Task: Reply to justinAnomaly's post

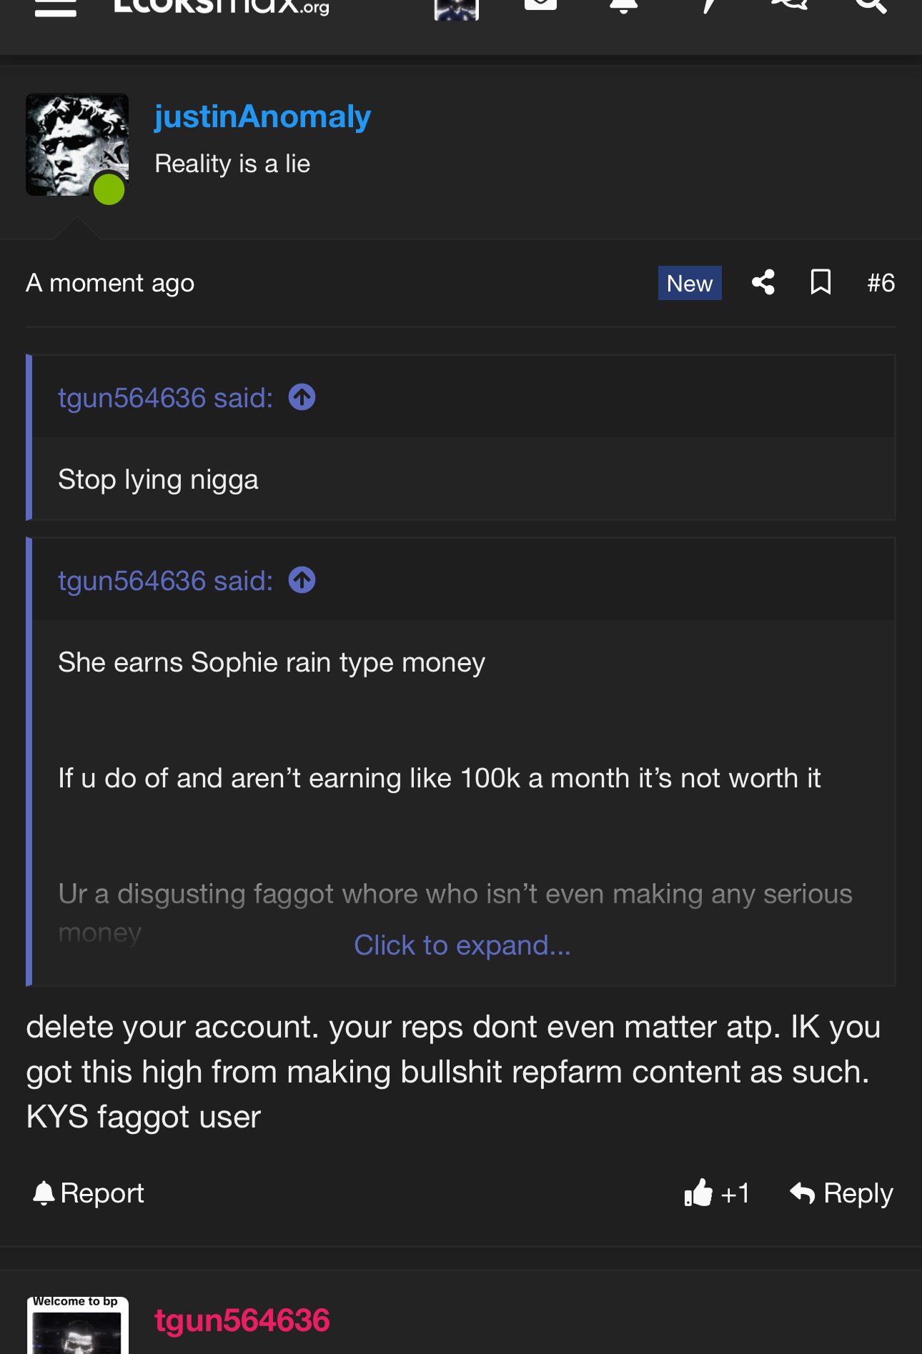Action: pos(841,1193)
